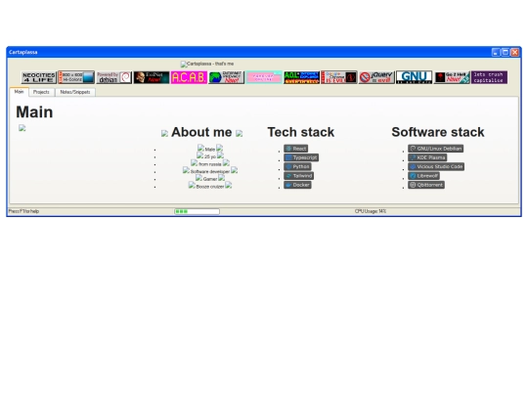This screenshot has height=396, width=528.
Task: Click the Typescript tech badge
Action: (301, 157)
